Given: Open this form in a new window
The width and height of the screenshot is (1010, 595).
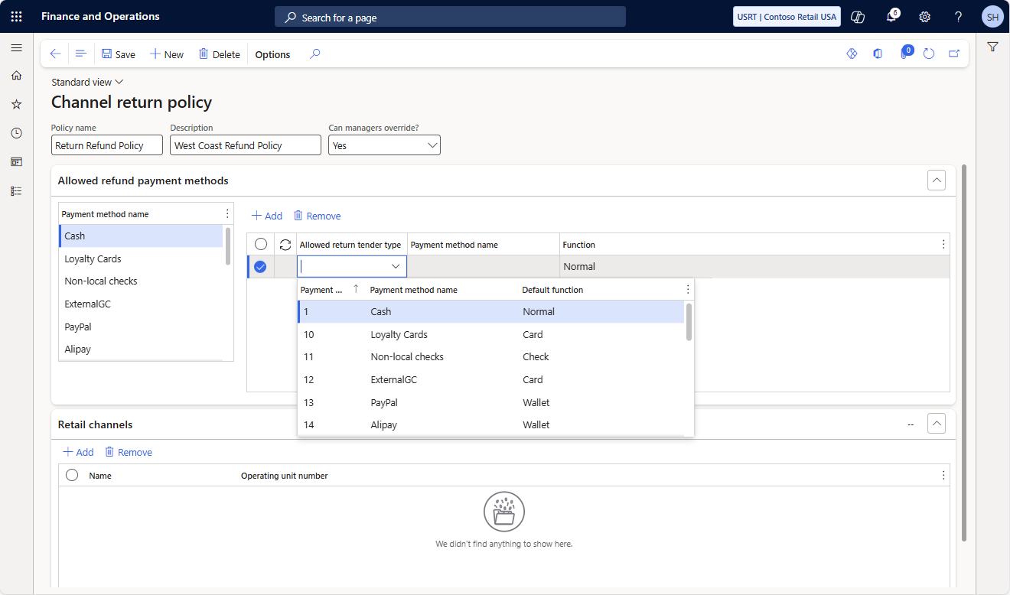Looking at the screenshot, I should 954,54.
